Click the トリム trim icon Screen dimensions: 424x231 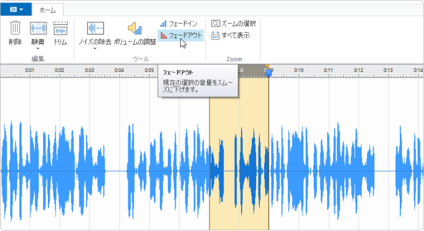[x=61, y=28]
